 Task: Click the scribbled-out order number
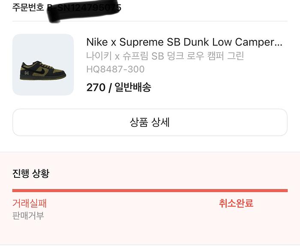pyautogui.click(x=84, y=9)
